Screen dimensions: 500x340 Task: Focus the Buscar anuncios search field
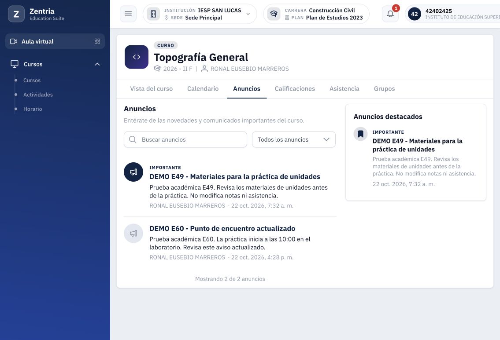tap(185, 139)
